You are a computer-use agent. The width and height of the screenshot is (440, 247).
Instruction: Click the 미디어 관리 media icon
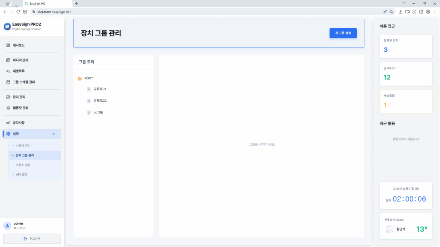pos(8,60)
